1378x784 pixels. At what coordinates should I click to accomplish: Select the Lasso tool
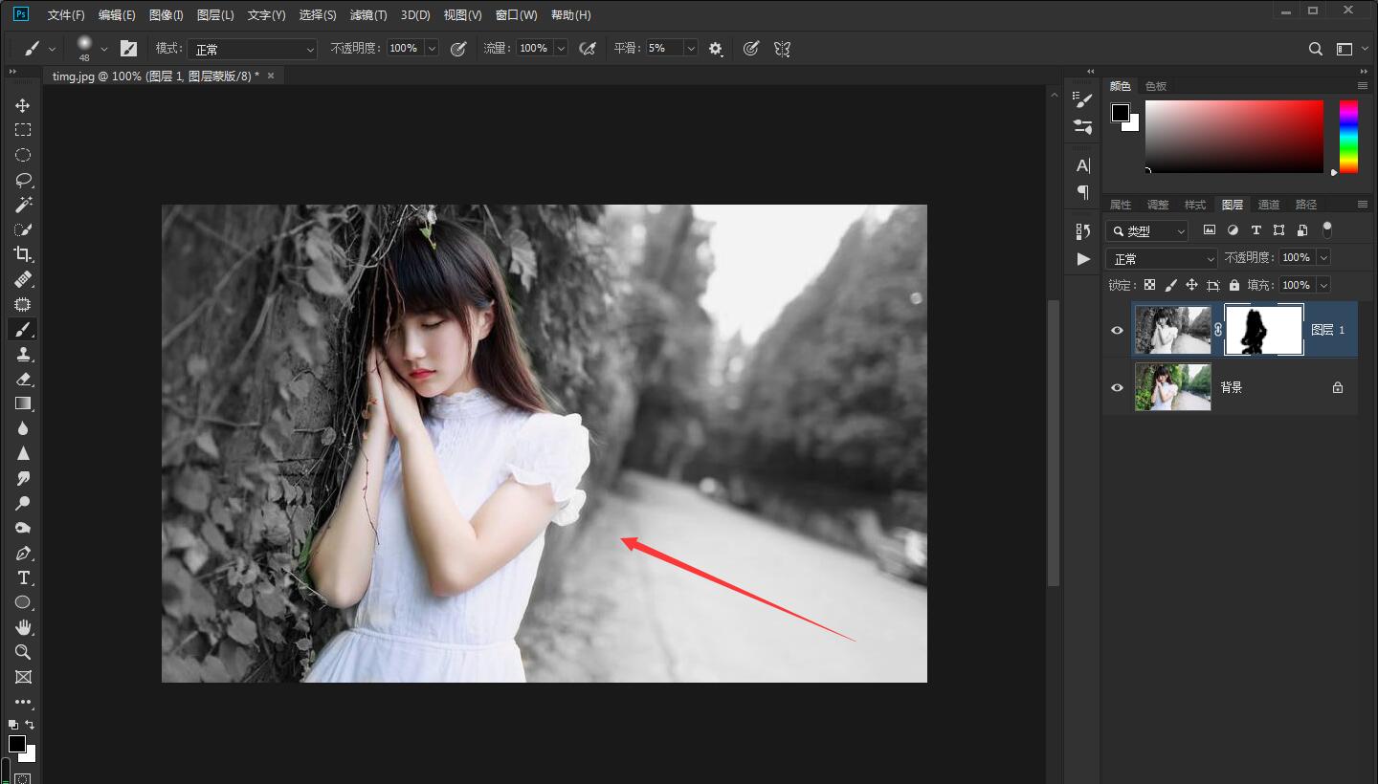(23, 180)
